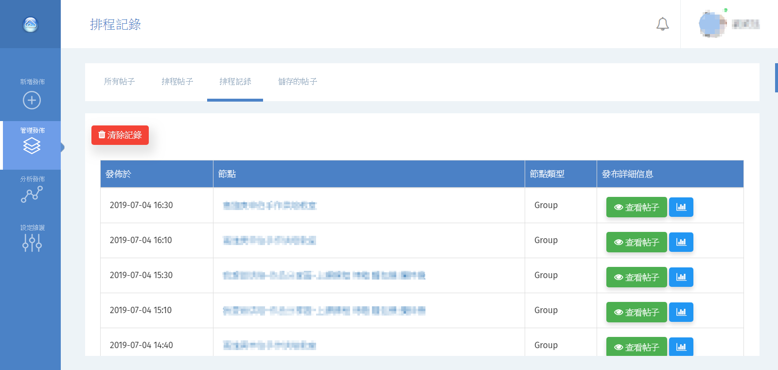Click the cloud logo in the sidebar
This screenshot has width=778, height=370.
click(x=31, y=24)
